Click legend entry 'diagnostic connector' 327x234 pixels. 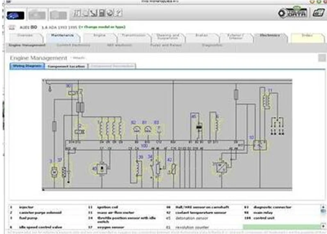[272, 207]
